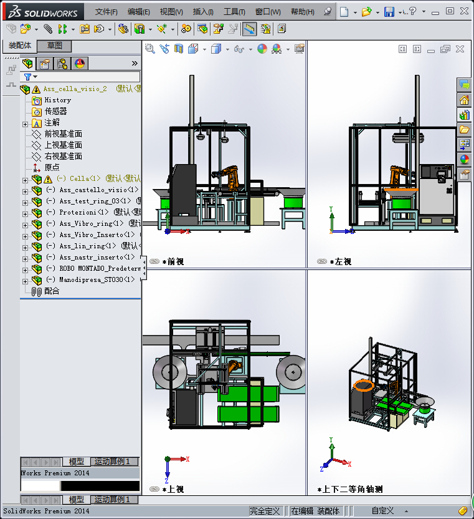Switch to the DisplayManager color tab
This screenshot has width=474, height=519.
80,63
